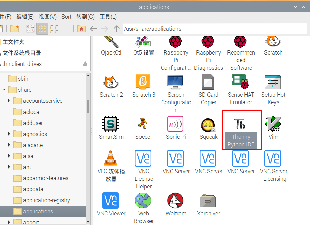Select the VNC License Helper icon
This screenshot has width=310, height=225.
tap(143, 158)
